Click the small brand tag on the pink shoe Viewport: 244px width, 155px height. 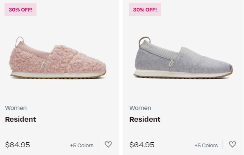click(x=43, y=65)
